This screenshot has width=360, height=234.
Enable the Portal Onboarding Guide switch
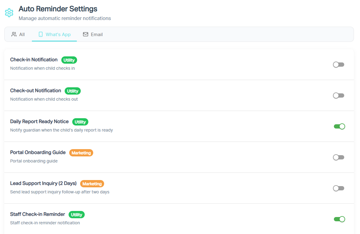click(338, 157)
